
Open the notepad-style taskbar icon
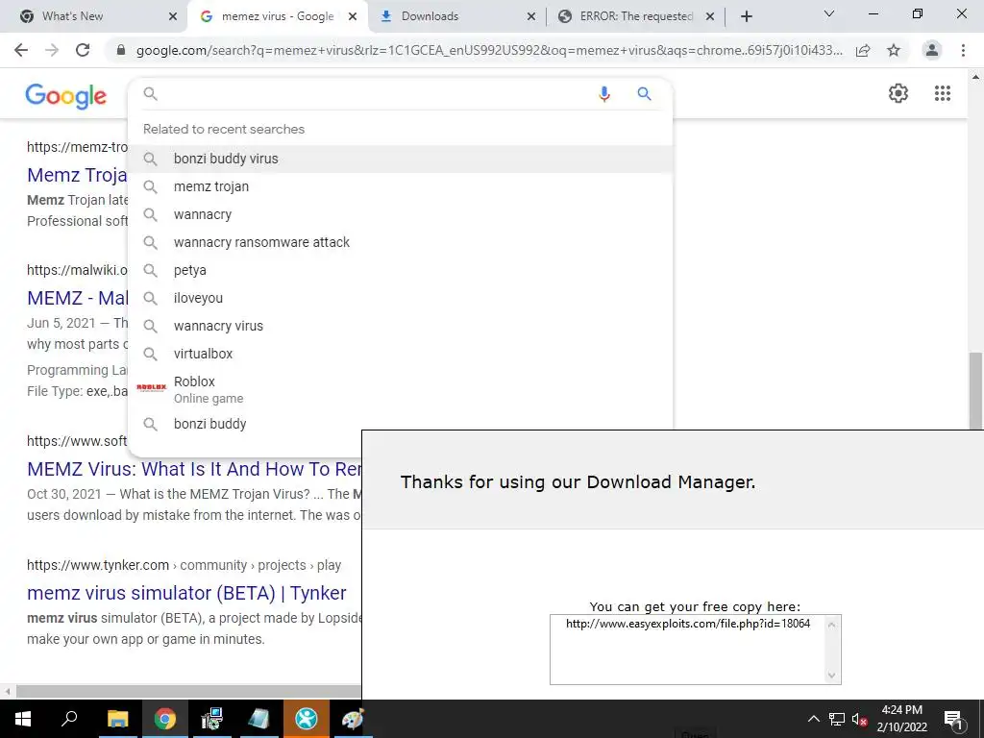click(258, 719)
